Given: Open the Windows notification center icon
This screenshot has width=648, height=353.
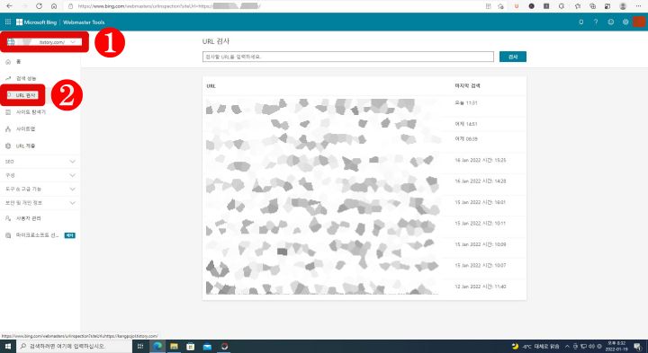Looking at the screenshot, I should (x=639, y=347).
